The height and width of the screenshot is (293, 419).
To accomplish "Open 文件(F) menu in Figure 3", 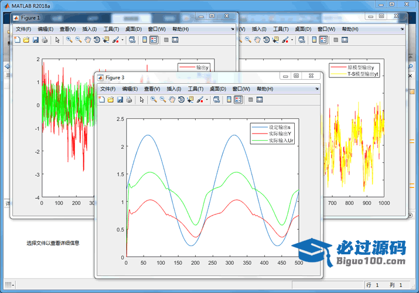I will pyautogui.click(x=108, y=88).
